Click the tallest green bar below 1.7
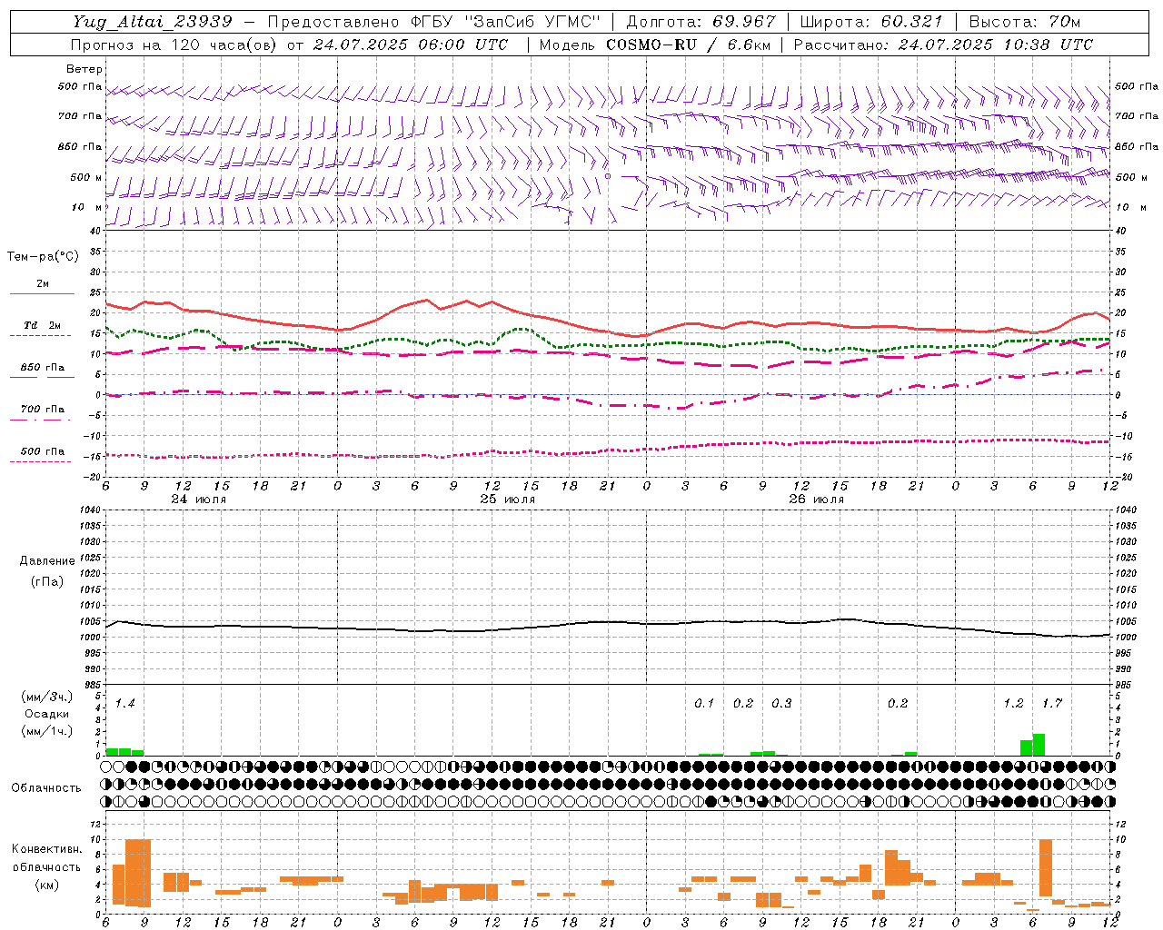1163x930 pixels. pyautogui.click(x=1039, y=745)
